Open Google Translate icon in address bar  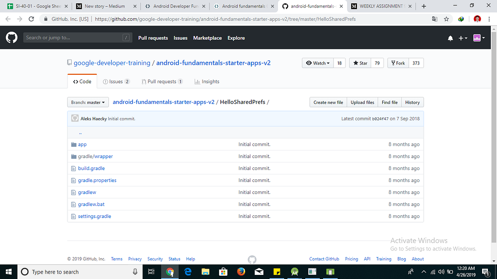434,19
